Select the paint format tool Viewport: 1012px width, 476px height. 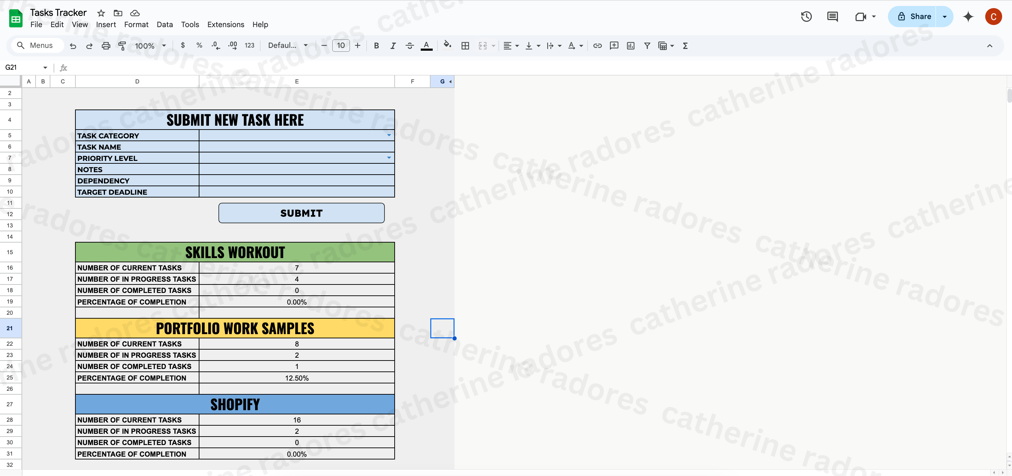tap(122, 46)
